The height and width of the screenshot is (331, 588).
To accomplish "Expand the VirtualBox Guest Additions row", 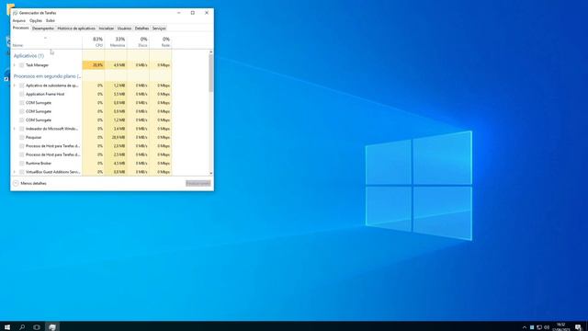I will (x=15, y=172).
